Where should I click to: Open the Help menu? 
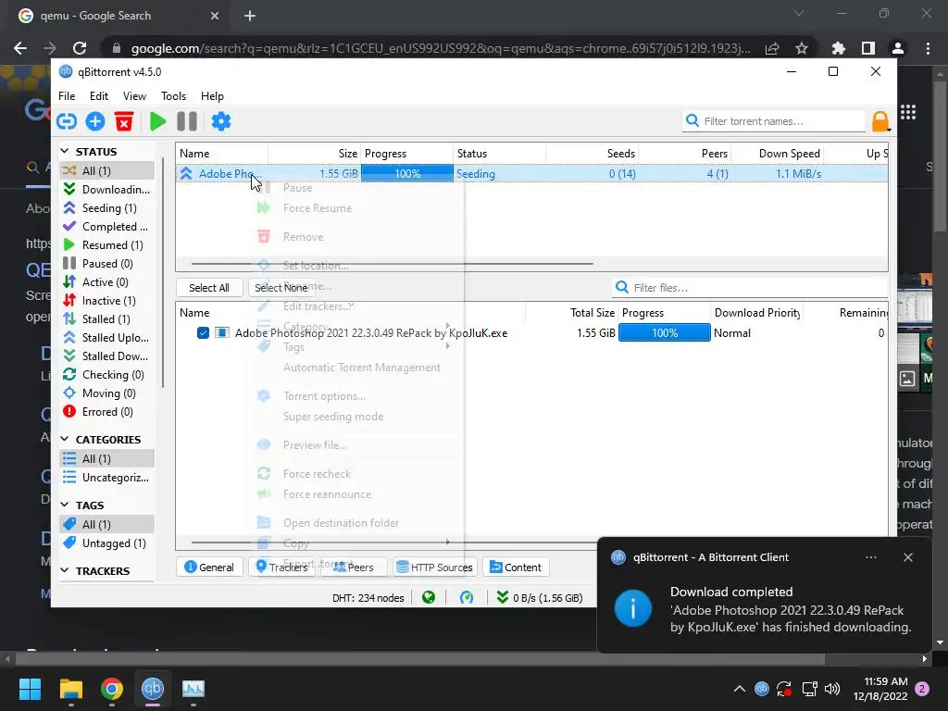click(212, 96)
